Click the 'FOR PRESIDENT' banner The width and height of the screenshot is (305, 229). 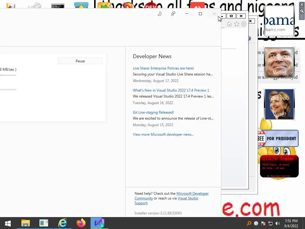pos(278,138)
